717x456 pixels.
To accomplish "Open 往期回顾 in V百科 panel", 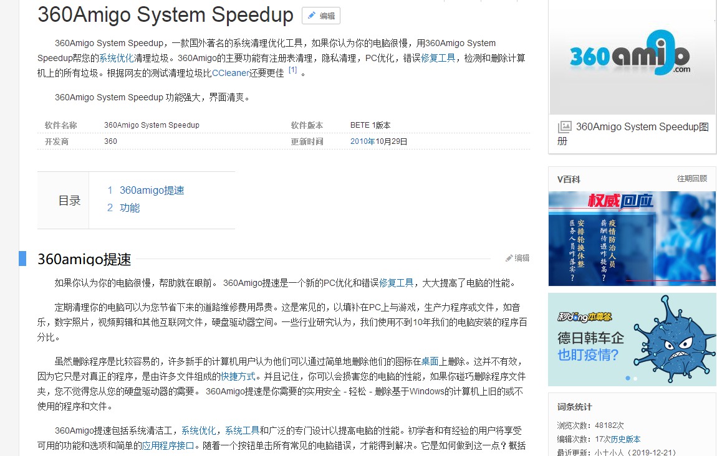I will 692,179.
